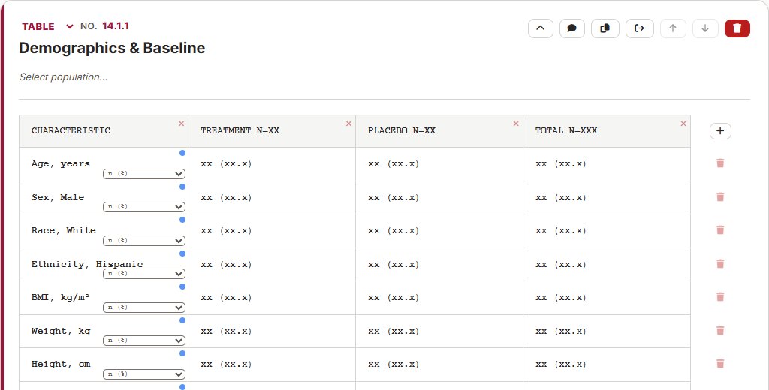
Task: Click the Age, years label
Action: [x=61, y=163]
